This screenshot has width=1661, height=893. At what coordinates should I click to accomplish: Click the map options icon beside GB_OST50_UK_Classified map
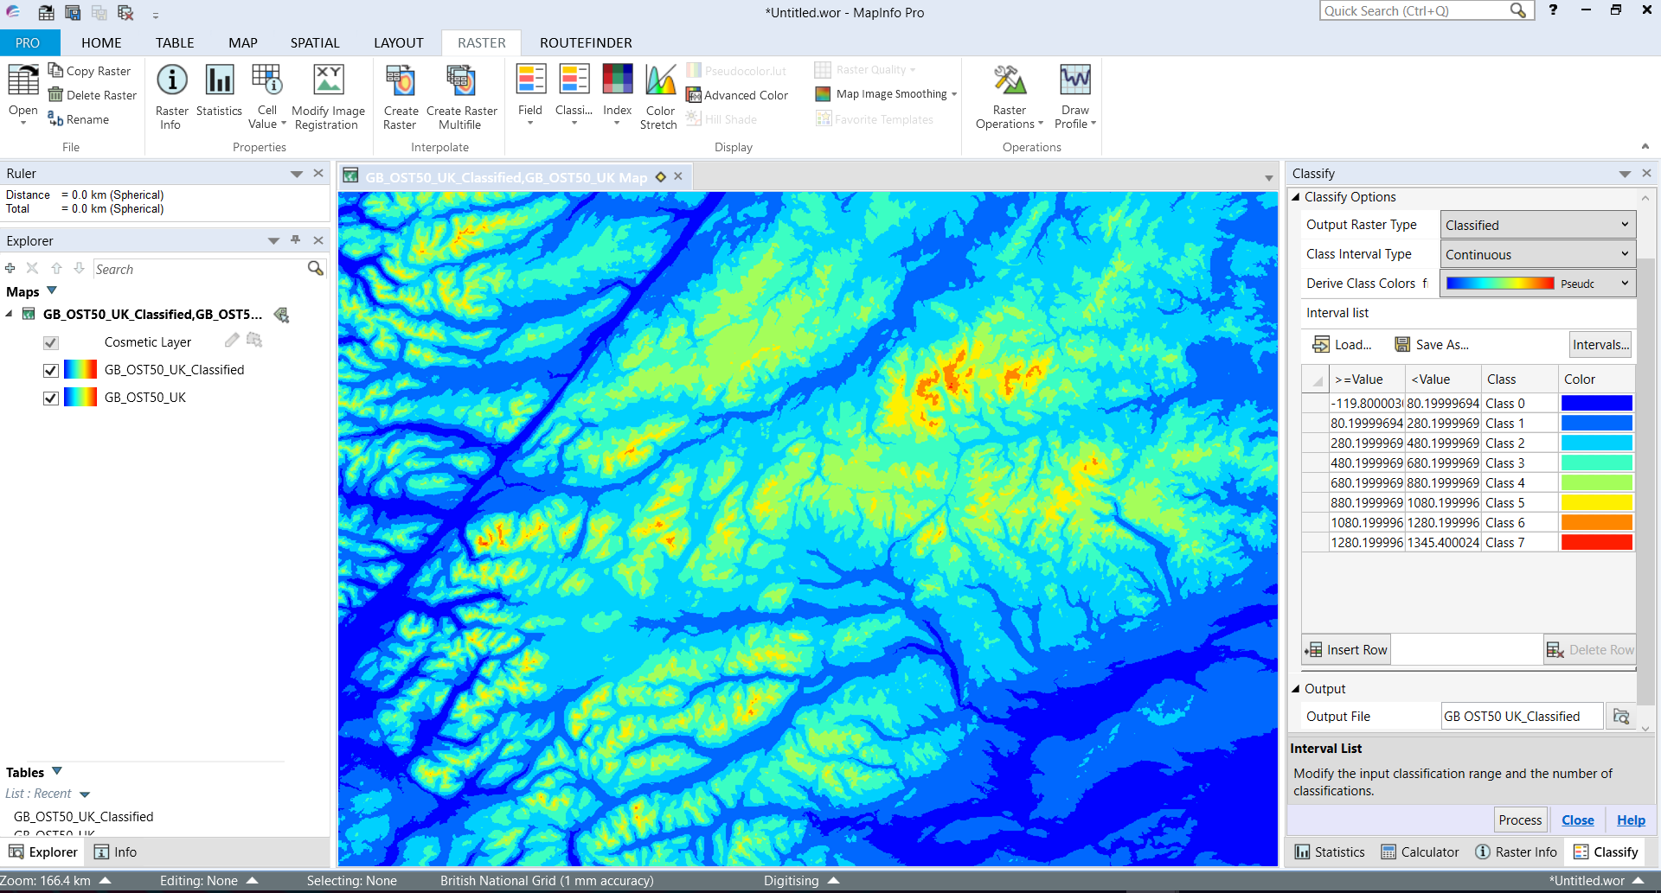click(x=281, y=315)
